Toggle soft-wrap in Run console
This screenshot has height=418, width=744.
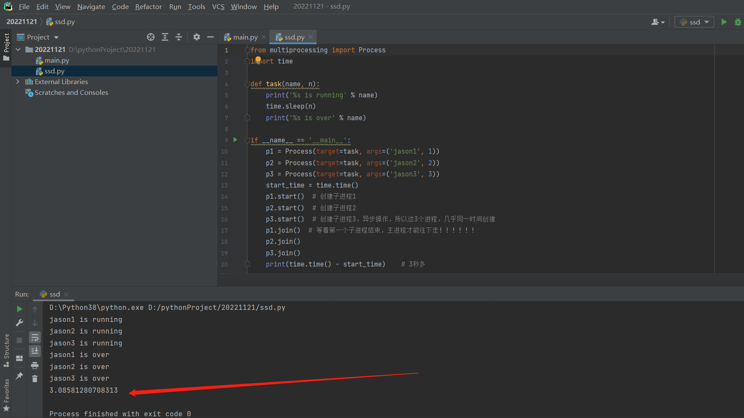click(35, 337)
